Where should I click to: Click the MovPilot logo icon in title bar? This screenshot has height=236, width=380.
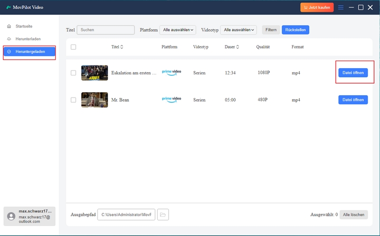click(9, 7)
